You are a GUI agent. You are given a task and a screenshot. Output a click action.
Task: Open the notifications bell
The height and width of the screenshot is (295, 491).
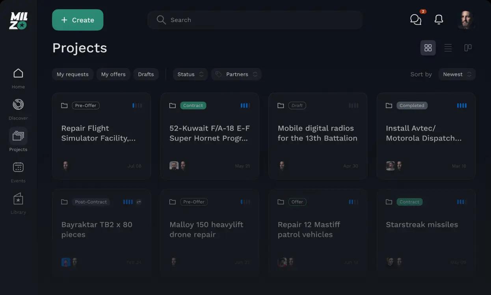pos(439,20)
